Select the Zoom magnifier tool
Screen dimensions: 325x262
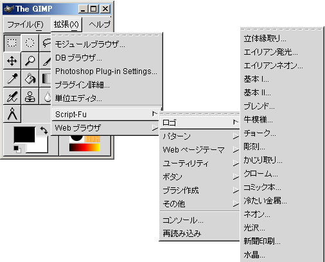30,61
